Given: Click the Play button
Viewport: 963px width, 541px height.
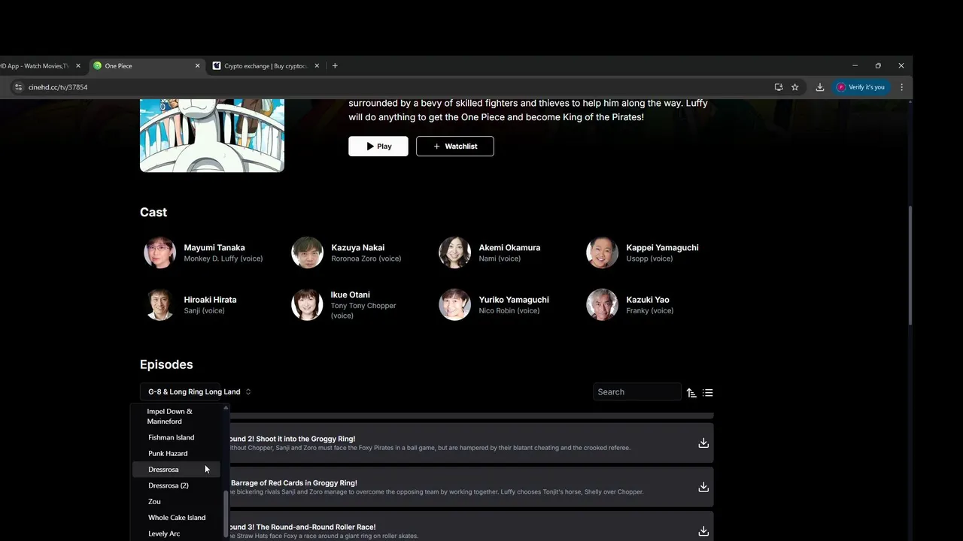Looking at the screenshot, I should [378, 147].
